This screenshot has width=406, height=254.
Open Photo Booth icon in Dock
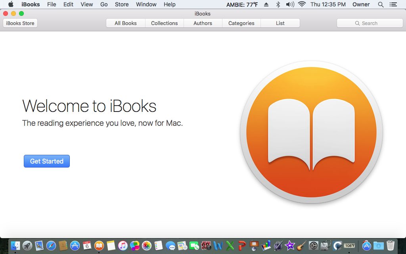[206, 245]
